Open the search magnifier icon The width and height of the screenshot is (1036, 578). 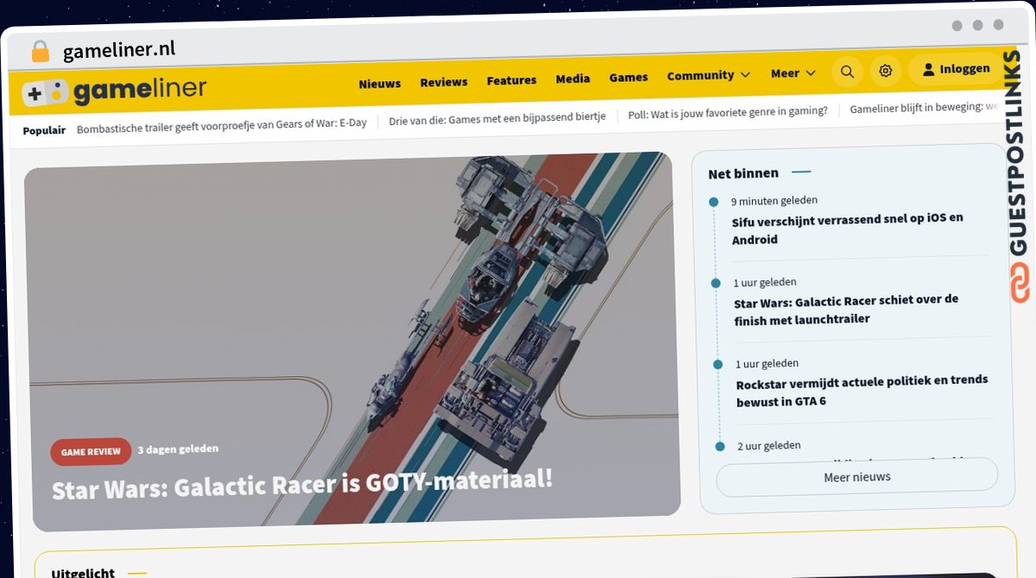pos(847,72)
